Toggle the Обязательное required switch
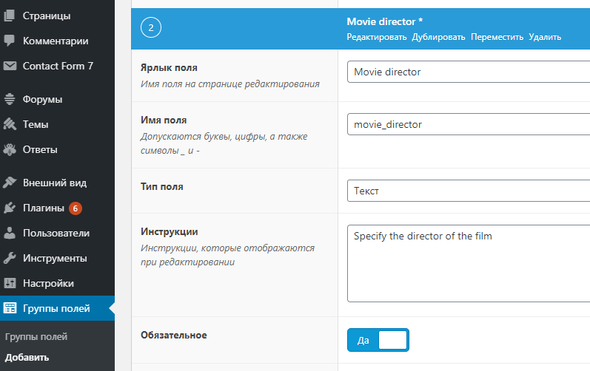This screenshot has height=371, width=590. (378, 340)
